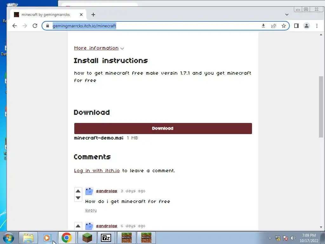The image size is (325, 244).
Task: Open Chrome downloads icon in address bar
Action: pos(263,26)
